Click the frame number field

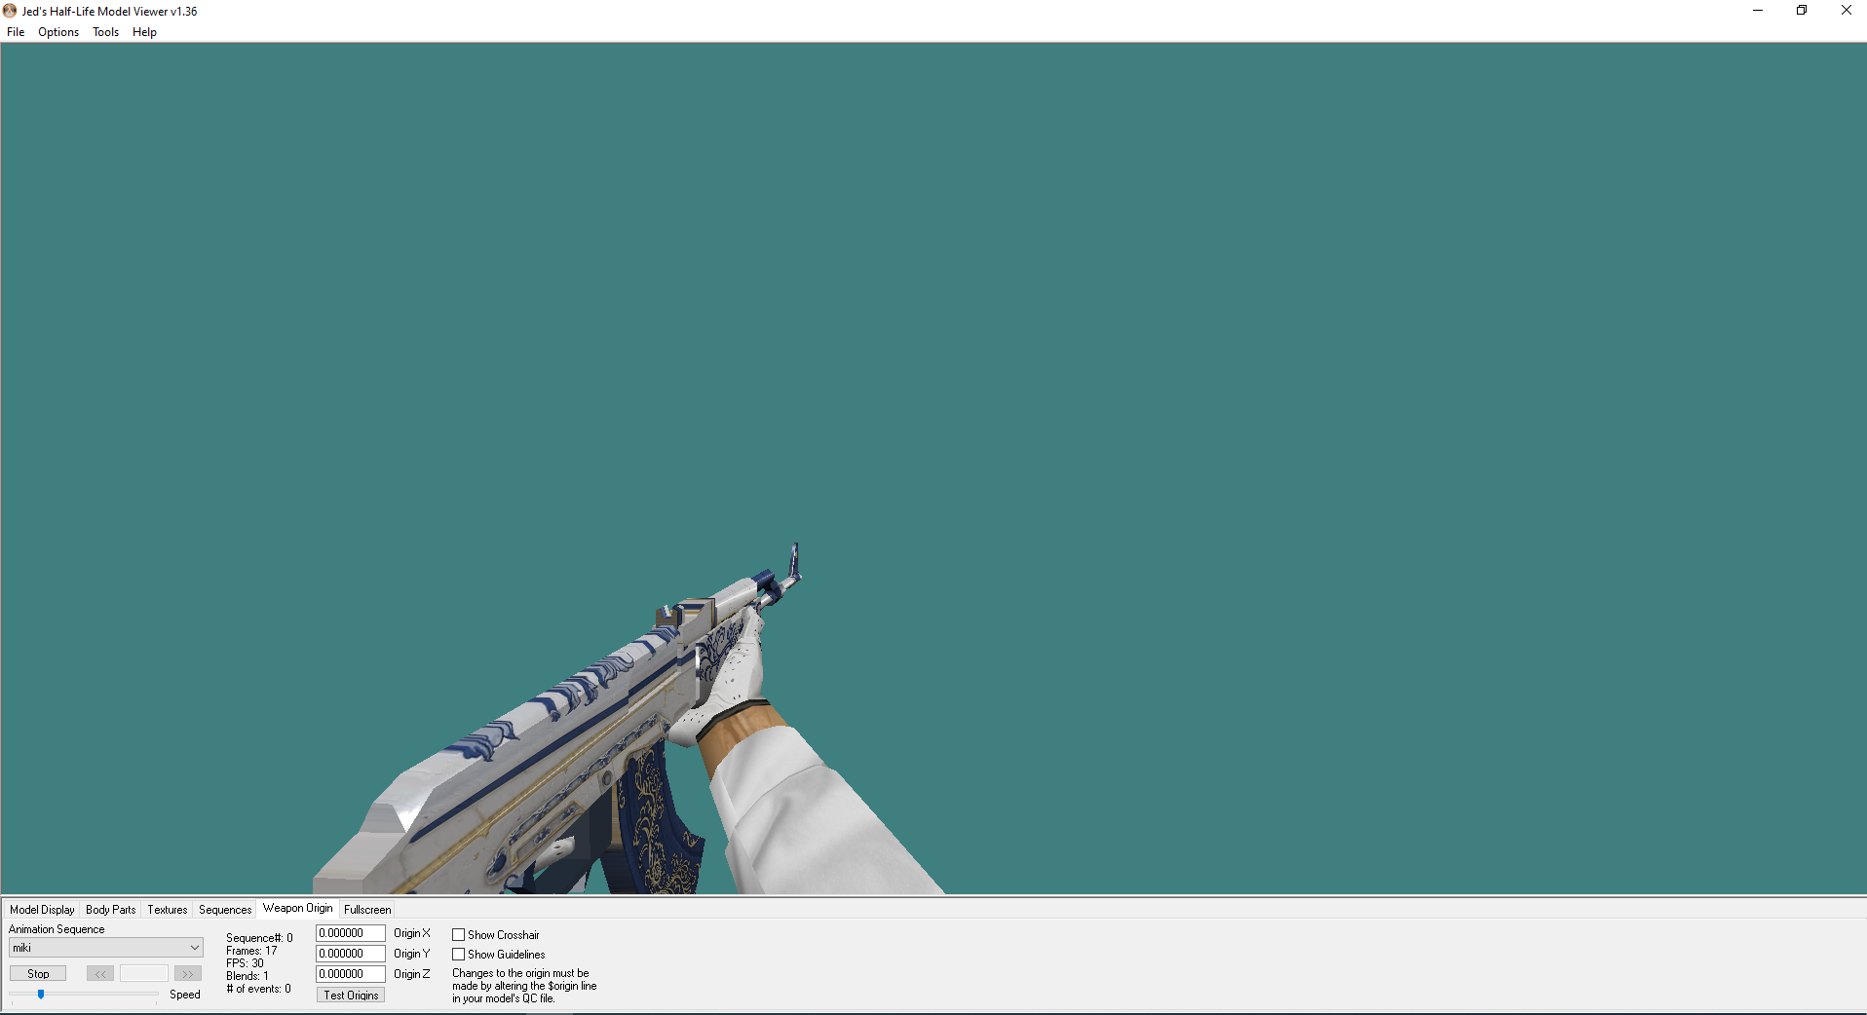(144, 974)
